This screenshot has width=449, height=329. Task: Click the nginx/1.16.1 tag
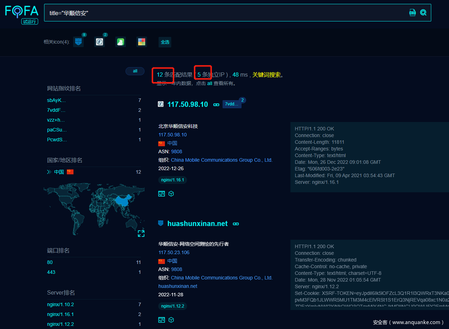tap(172, 180)
